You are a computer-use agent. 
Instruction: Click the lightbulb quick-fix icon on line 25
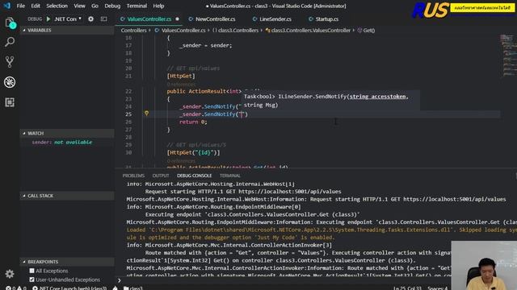[146, 113]
